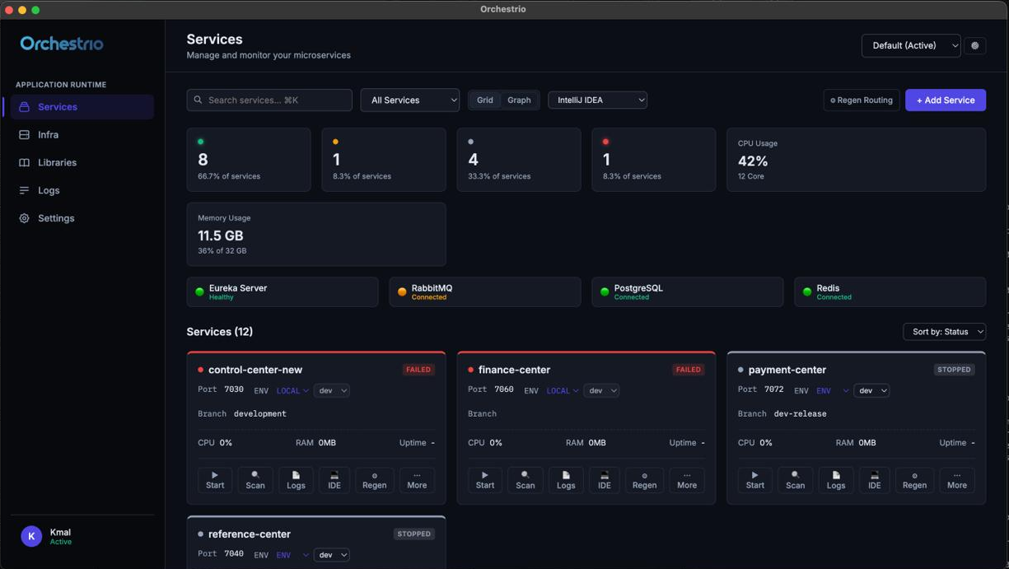Open LOCAL env dropdown on finance-center
Screen dimensions: 1009x569
pos(563,391)
